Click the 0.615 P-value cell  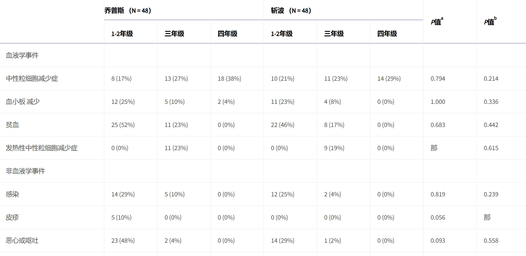click(491, 148)
